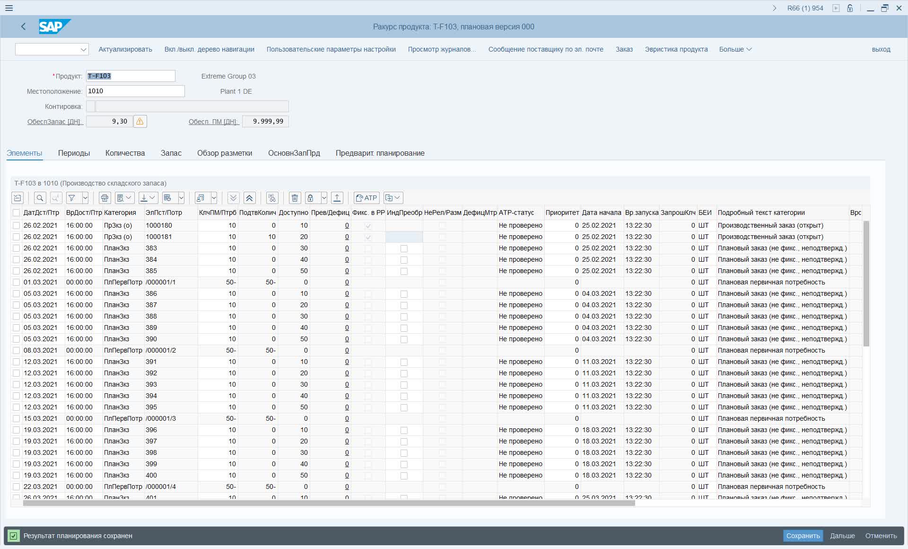Click the play-session icon in the title bar
The image size is (908, 549).
pos(836,8)
